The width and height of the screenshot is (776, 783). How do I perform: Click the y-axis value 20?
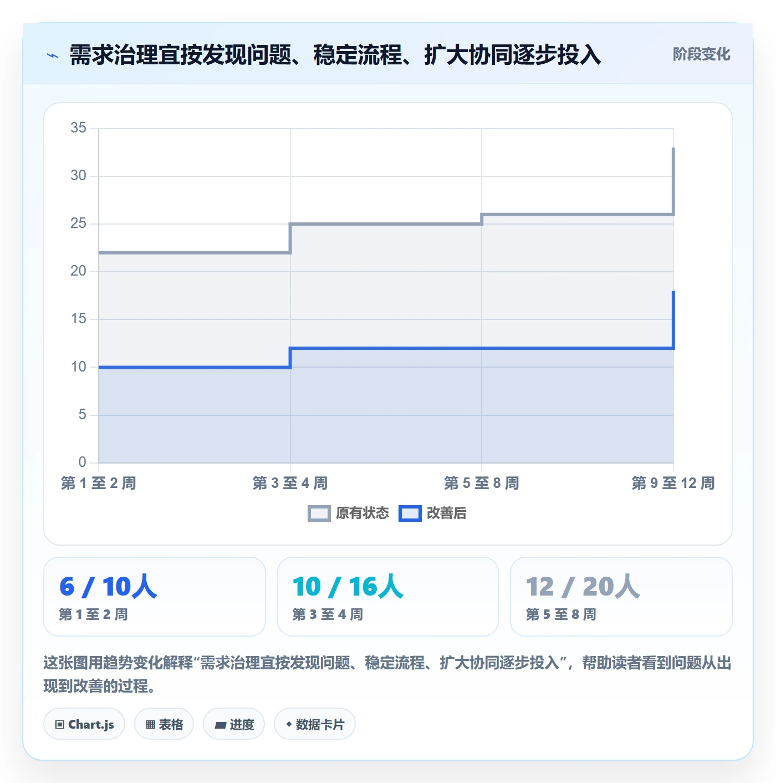tap(78, 271)
